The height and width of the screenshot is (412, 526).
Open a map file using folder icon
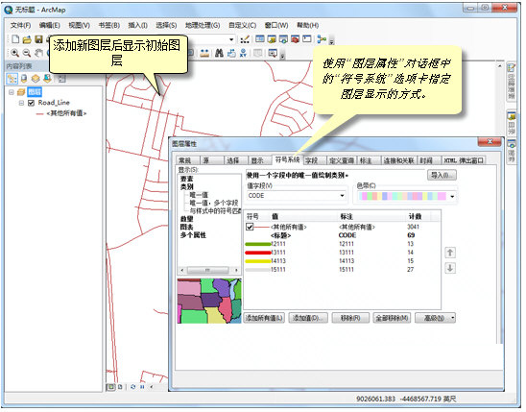27,39
